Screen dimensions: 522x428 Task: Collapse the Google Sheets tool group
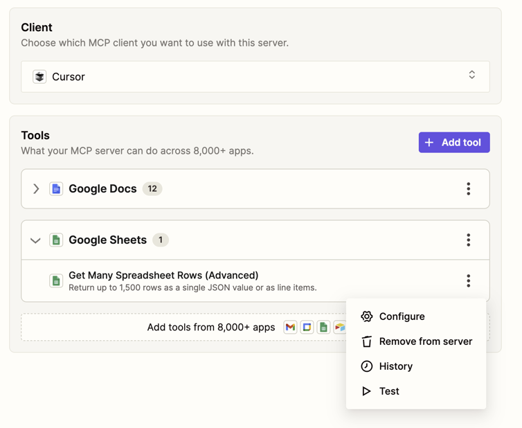tap(35, 240)
